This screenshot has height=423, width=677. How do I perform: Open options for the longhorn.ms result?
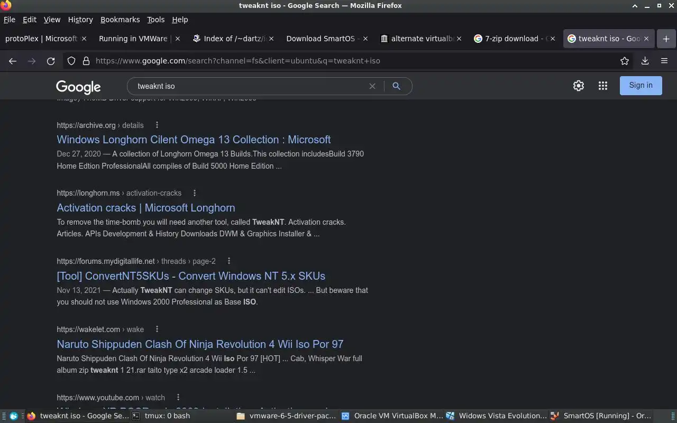[x=194, y=193]
